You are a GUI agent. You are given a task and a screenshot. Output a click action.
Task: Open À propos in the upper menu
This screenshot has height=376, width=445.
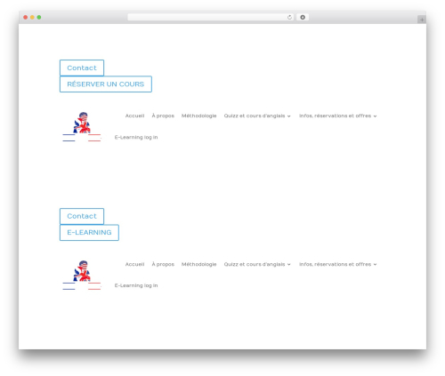click(x=163, y=116)
